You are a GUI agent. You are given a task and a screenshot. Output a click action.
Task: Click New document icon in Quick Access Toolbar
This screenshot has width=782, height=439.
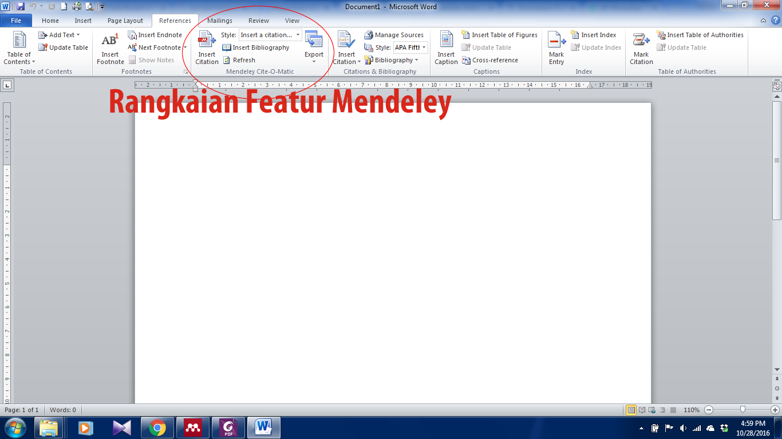click(64, 7)
